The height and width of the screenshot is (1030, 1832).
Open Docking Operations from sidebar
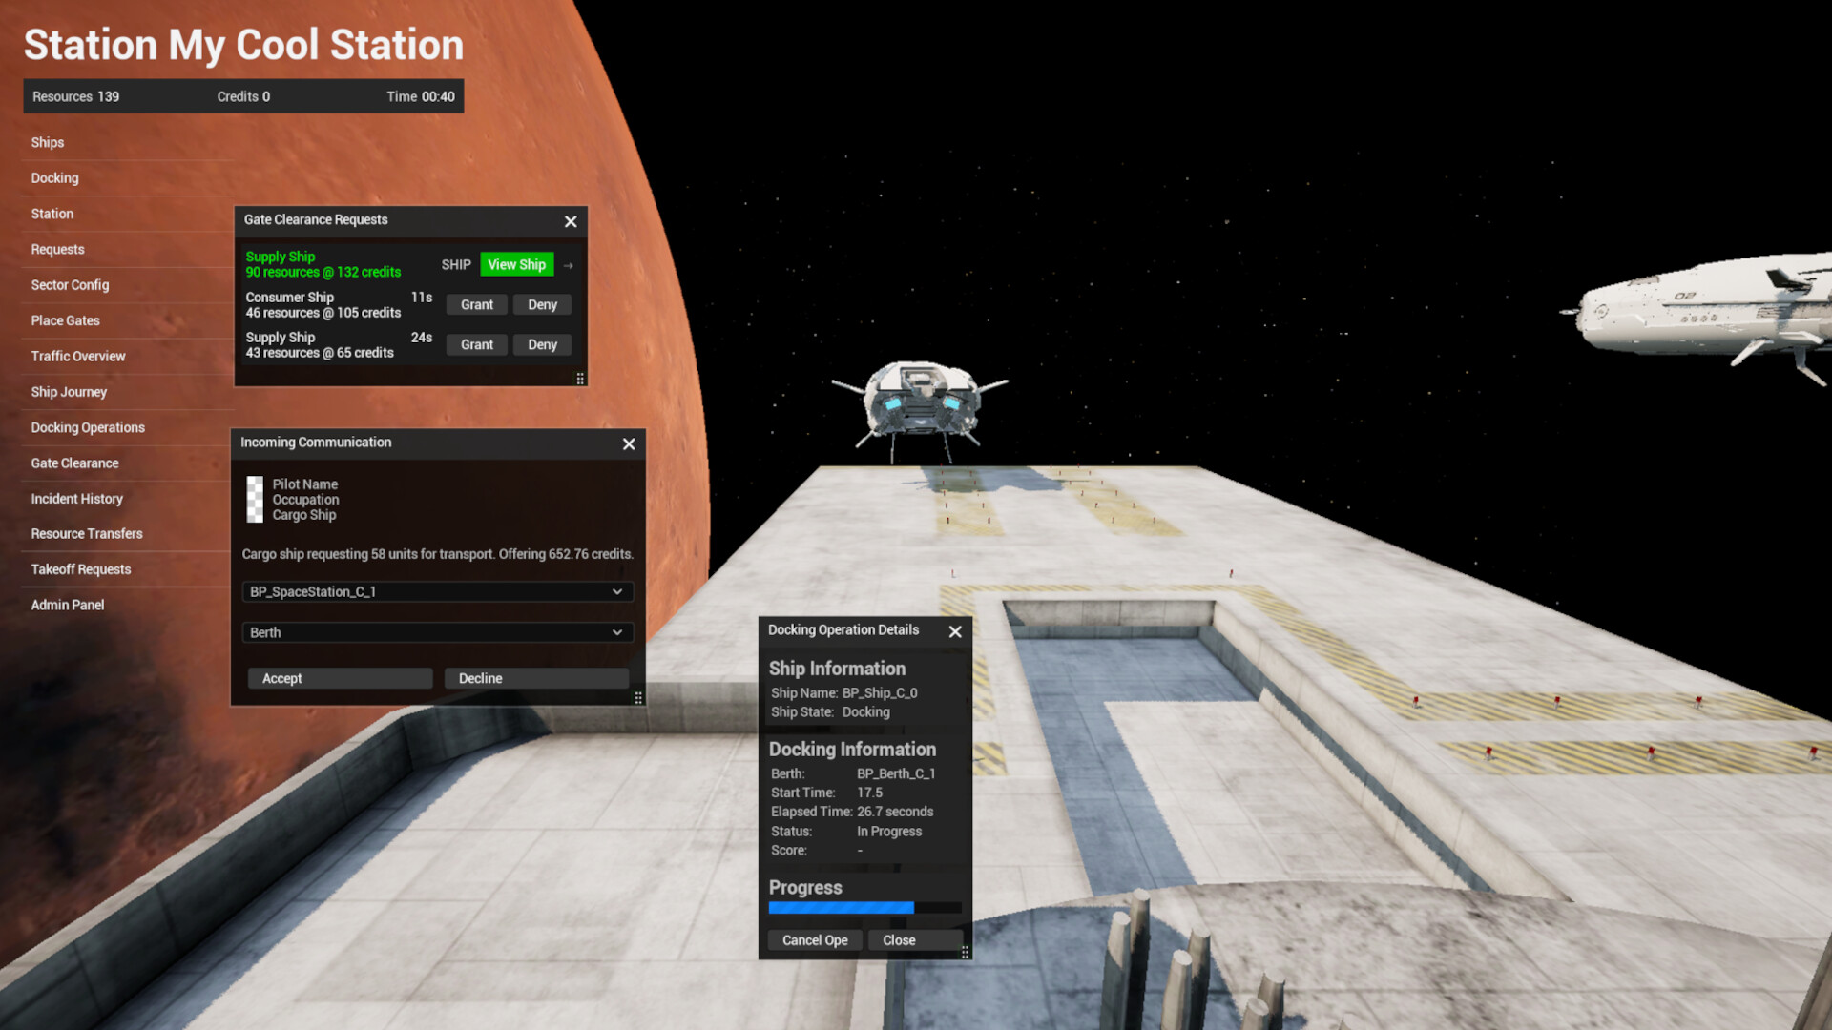[88, 428]
